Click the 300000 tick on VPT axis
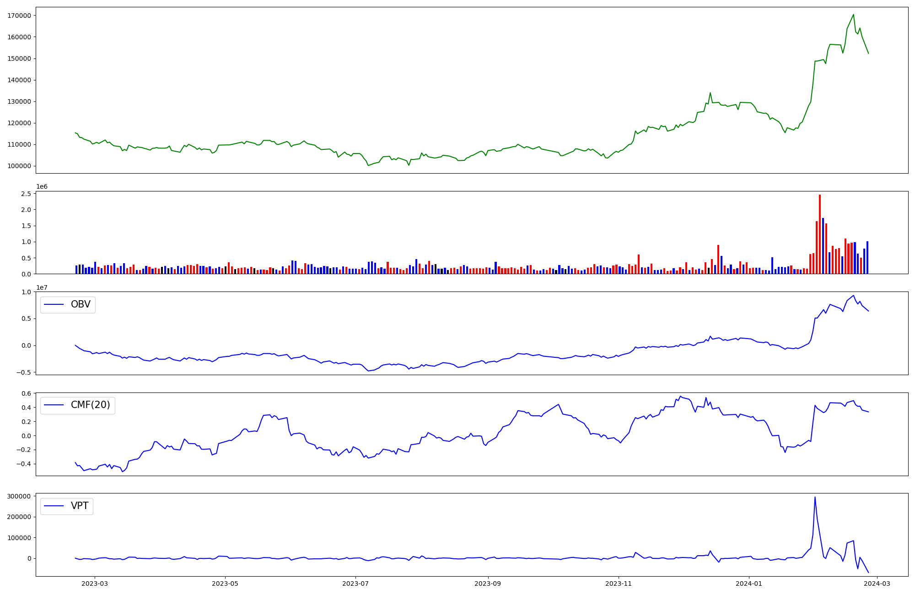The height and width of the screenshot is (594, 915). (x=19, y=496)
